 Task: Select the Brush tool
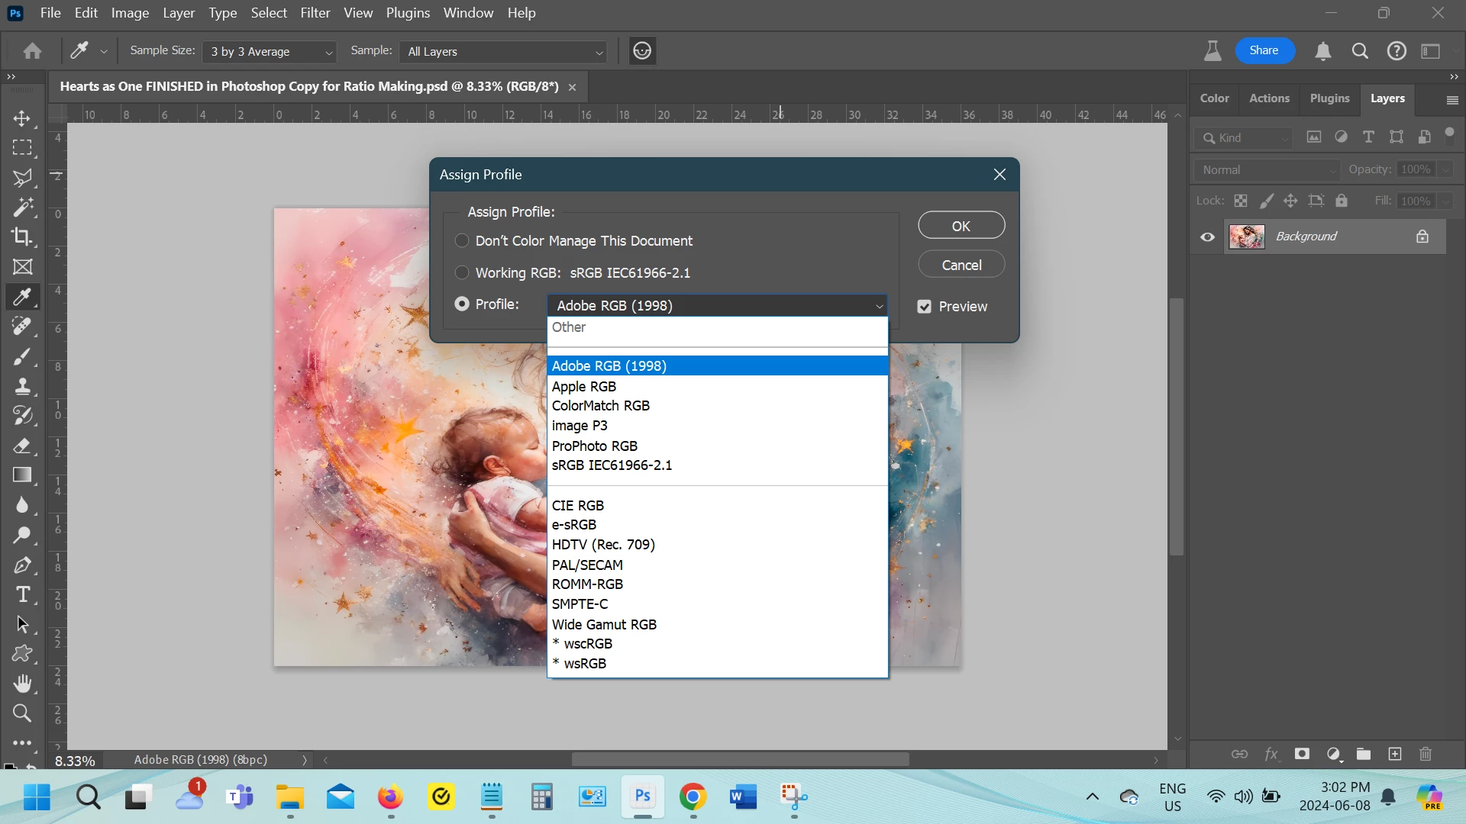click(x=22, y=356)
